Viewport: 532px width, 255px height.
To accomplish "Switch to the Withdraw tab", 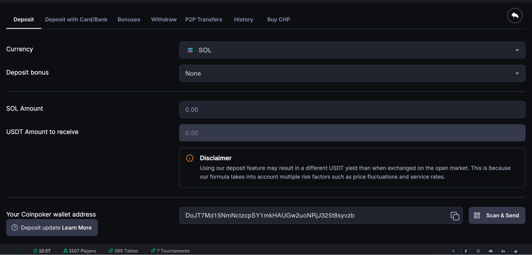I will coord(164,20).
